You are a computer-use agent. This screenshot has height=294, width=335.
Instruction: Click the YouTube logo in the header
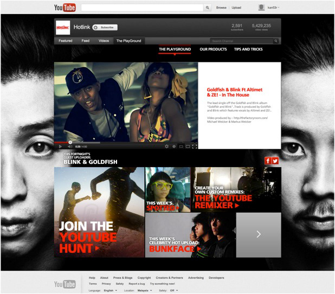(65, 8)
